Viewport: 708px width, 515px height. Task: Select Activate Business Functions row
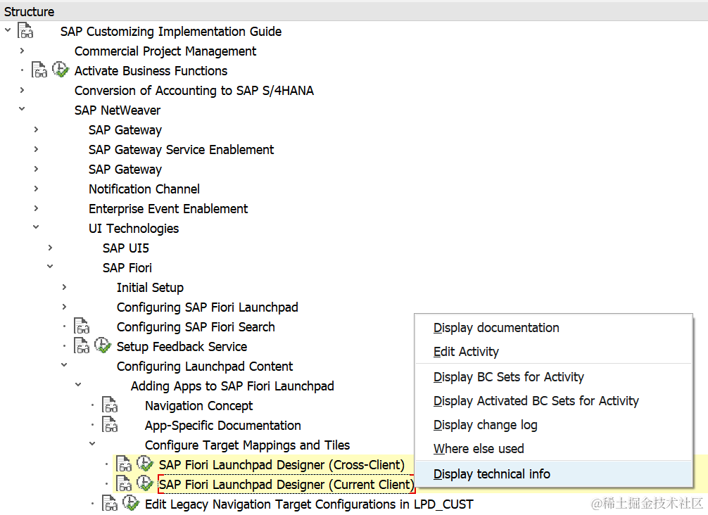pyautogui.click(x=151, y=71)
